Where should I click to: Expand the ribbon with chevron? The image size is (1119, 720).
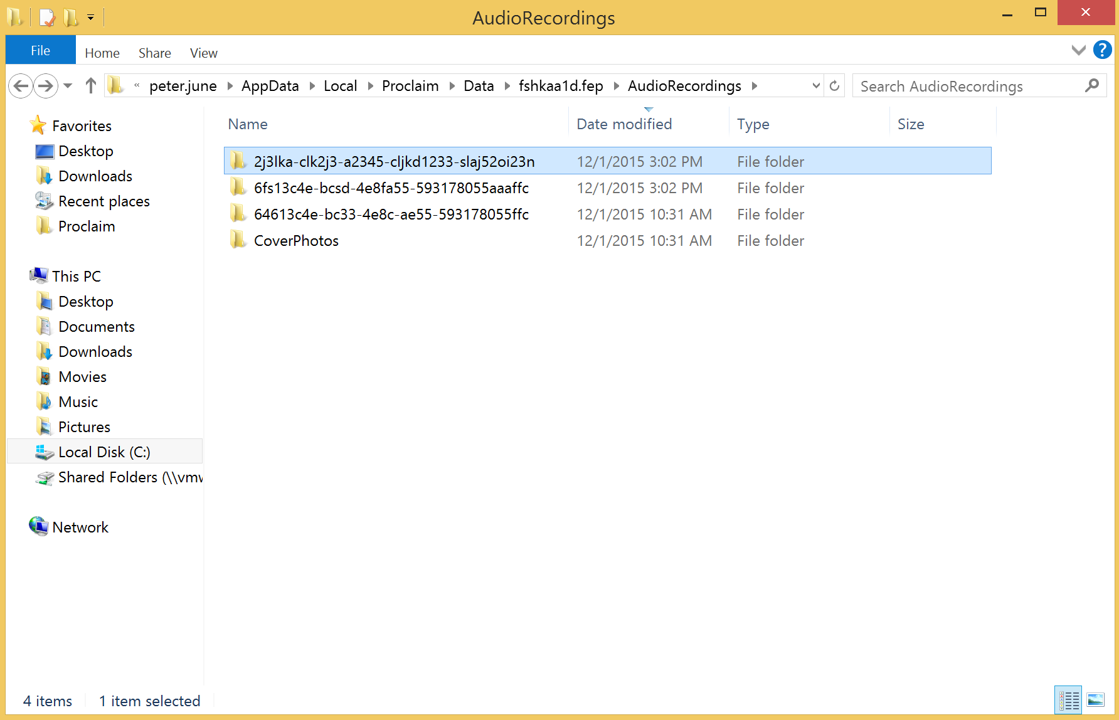tap(1078, 50)
